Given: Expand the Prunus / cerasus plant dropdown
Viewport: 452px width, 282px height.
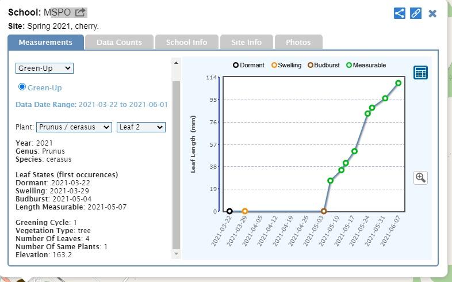Looking at the screenshot, I should 74,127.
